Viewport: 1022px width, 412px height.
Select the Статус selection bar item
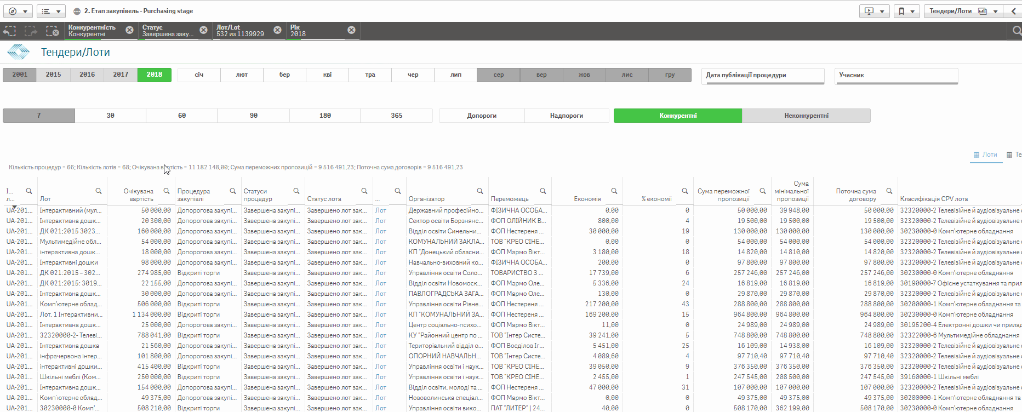click(x=167, y=31)
